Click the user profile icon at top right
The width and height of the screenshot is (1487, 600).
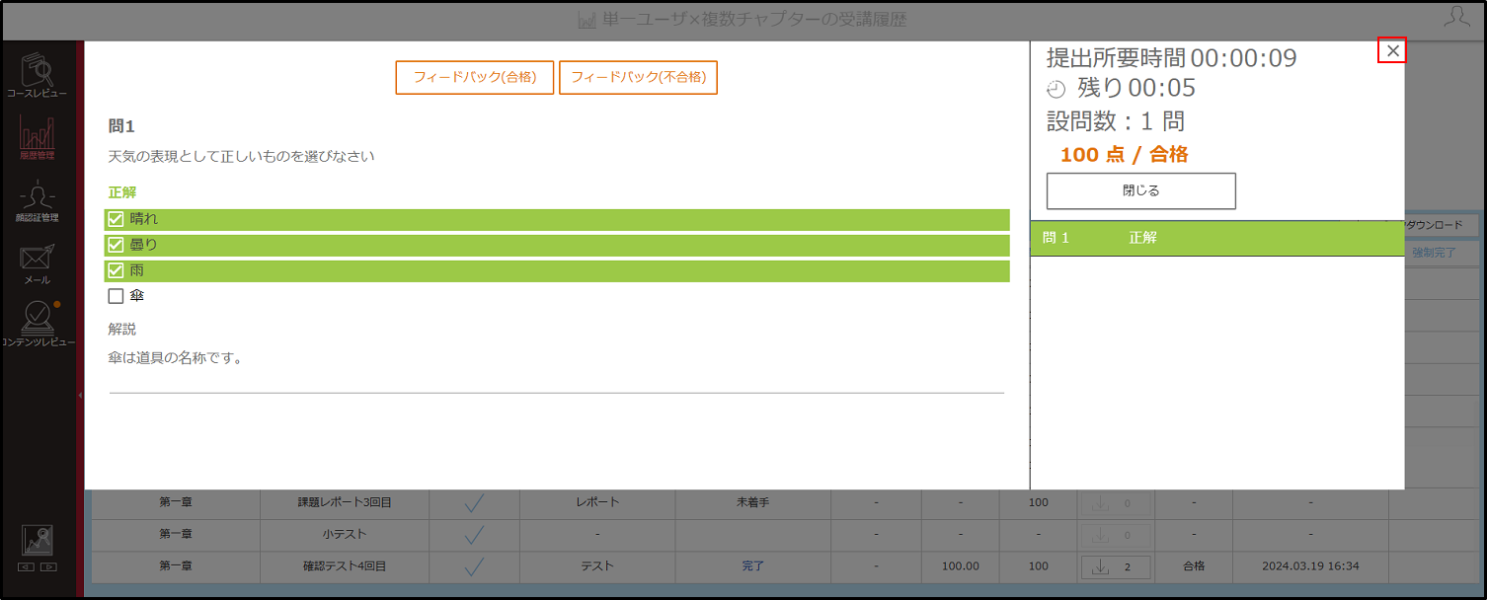point(1456,17)
